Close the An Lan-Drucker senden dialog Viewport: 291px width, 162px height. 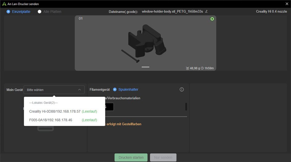point(287,4)
